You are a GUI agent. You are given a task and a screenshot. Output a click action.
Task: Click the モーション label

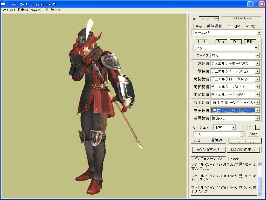coord(200,127)
